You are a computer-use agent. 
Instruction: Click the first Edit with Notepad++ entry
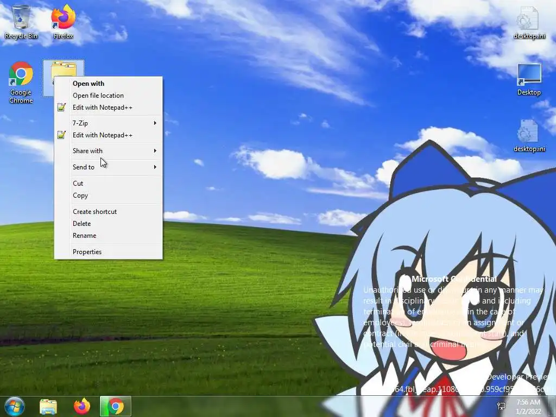[109, 108]
